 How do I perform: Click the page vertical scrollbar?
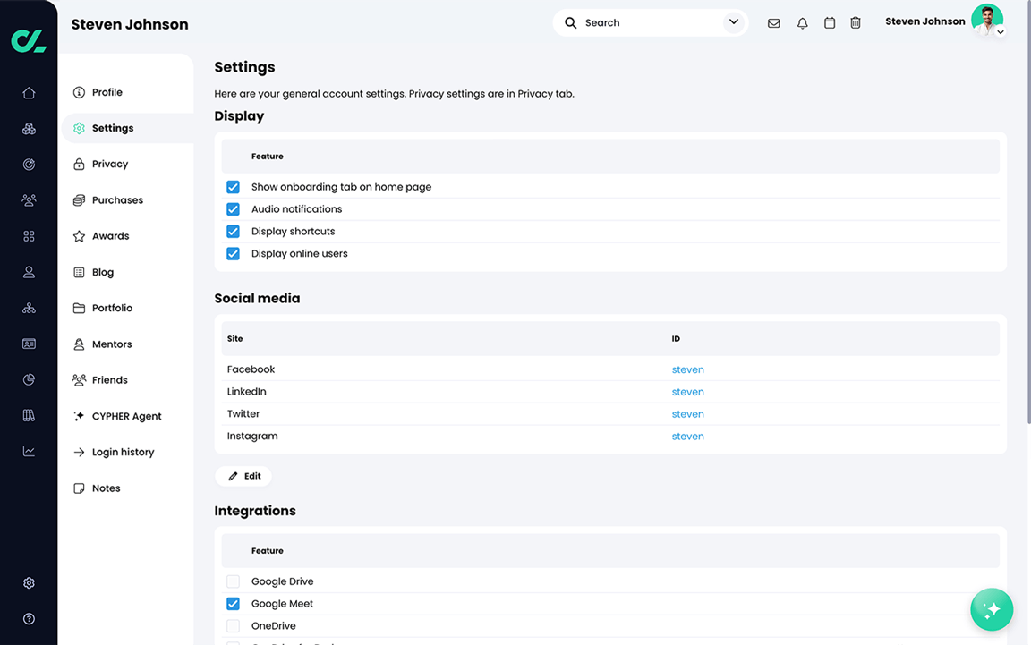(x=1028, y=214)
